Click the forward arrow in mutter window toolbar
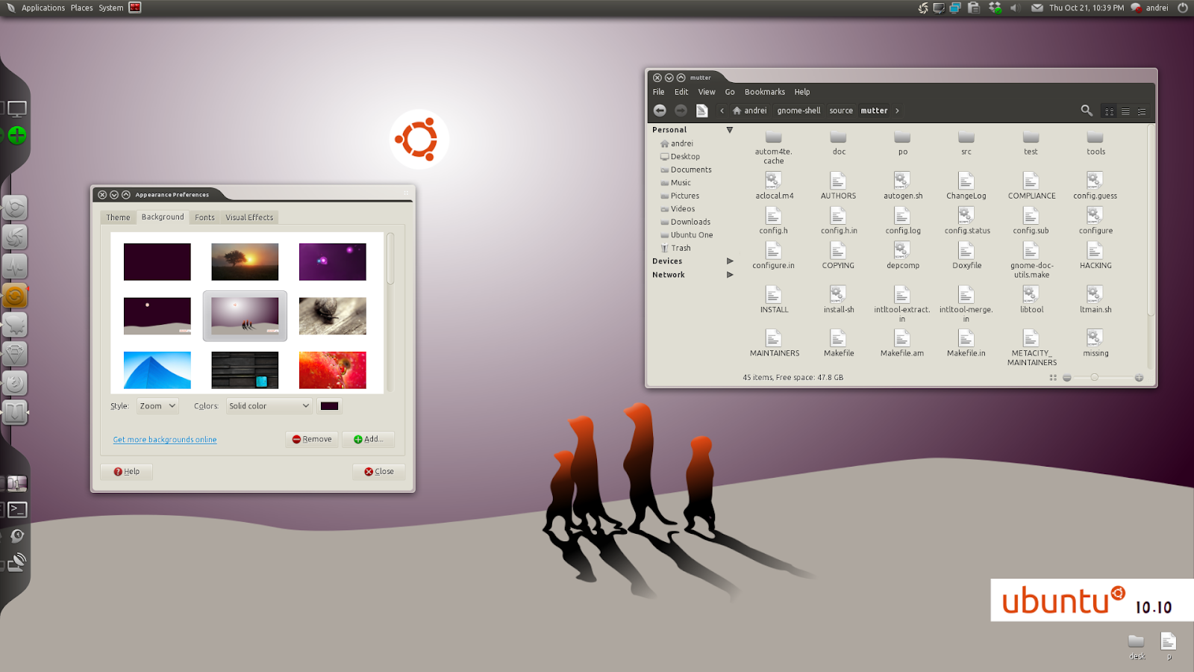Screen dimensions: 1194x672 tap(681, 111)
